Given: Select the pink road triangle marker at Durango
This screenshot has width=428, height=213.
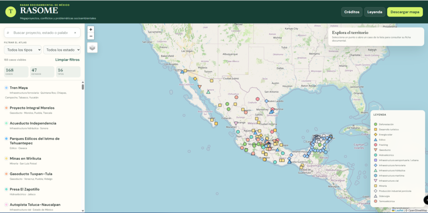Looking at the screenshot, I should [236, 123].
